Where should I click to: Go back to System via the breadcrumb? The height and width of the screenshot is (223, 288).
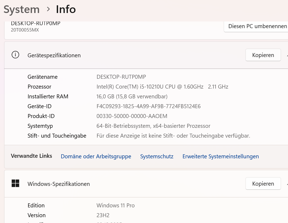[x=21, y=10]
